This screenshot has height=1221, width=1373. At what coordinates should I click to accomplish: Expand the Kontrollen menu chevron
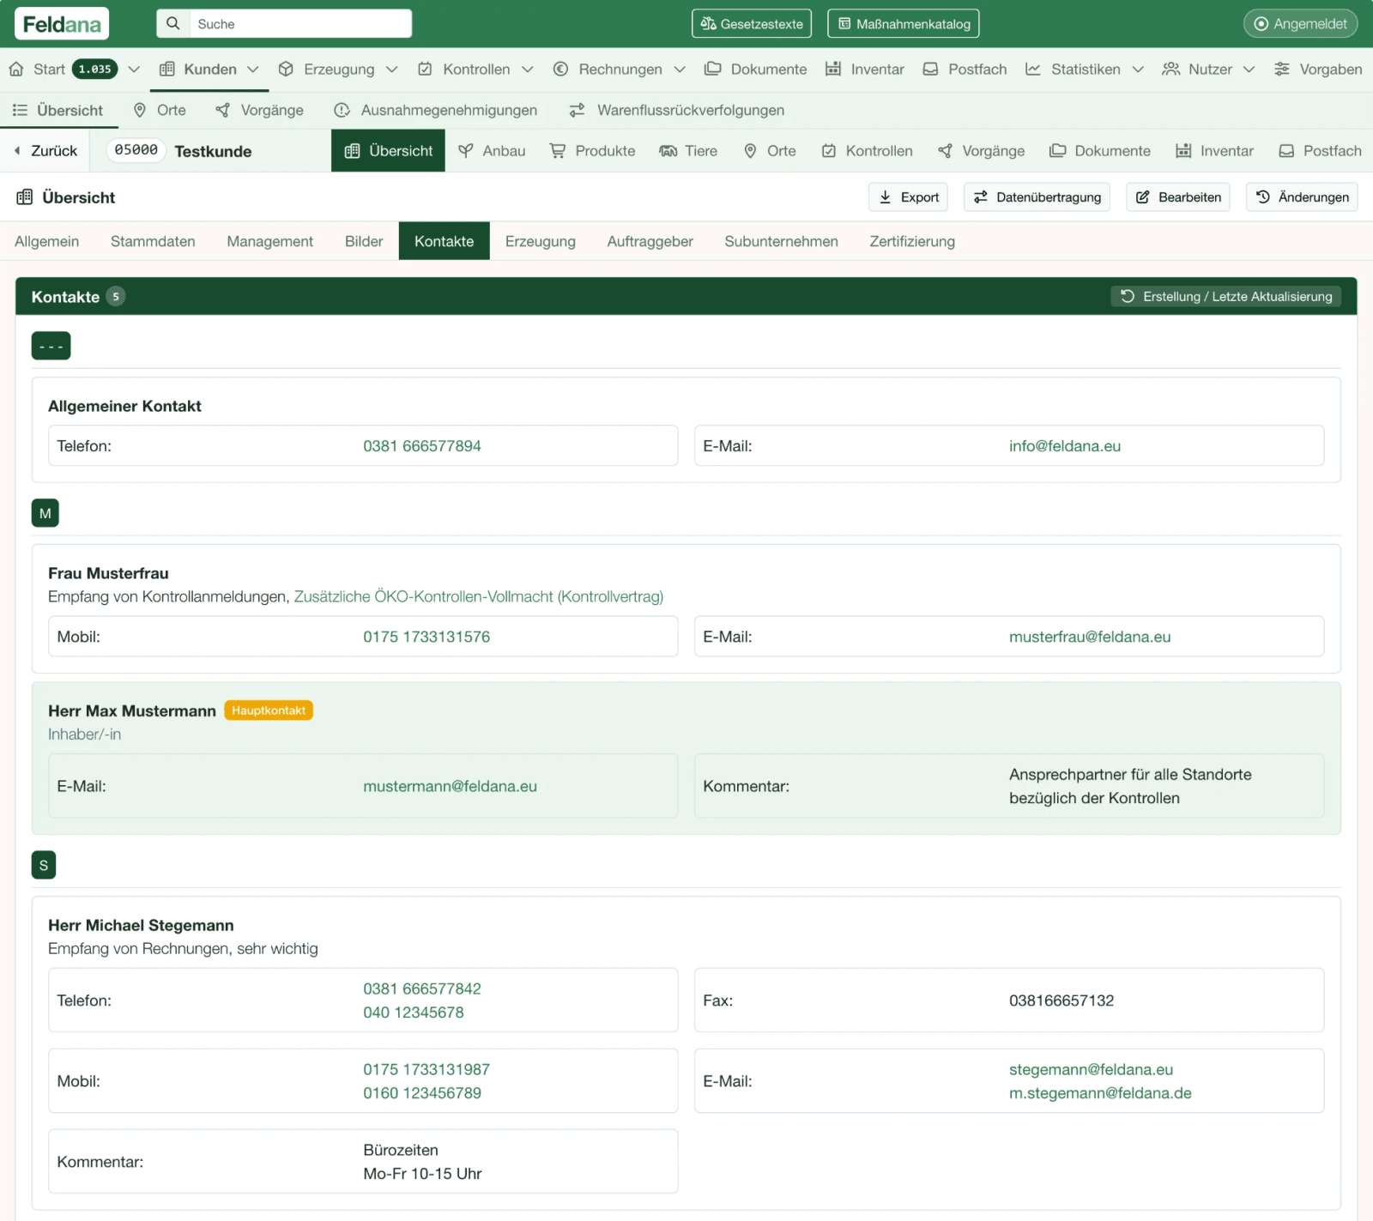point(528,70)
